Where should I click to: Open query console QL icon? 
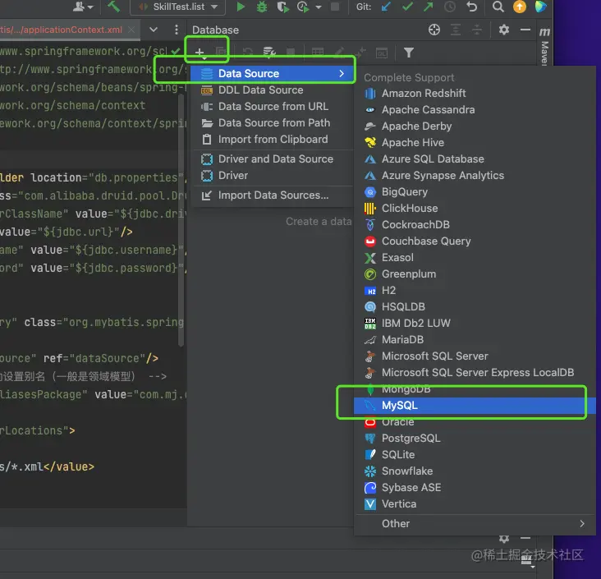point(382,53)
